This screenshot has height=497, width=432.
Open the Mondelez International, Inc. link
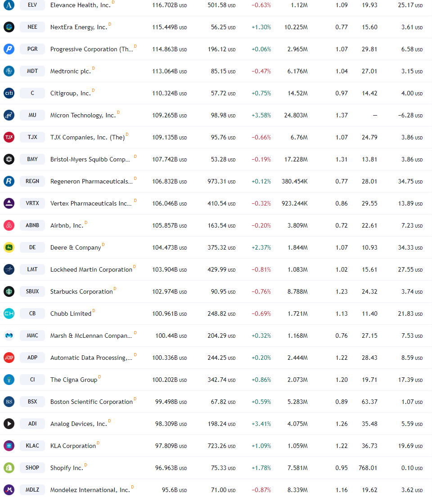(x=90, y=490)
